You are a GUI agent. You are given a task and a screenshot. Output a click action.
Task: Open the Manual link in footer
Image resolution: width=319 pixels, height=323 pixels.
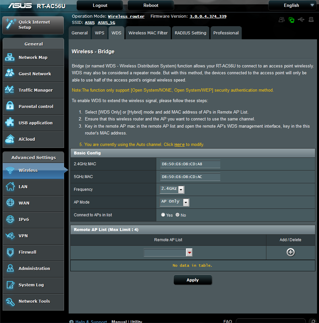[x=119, y=322]
